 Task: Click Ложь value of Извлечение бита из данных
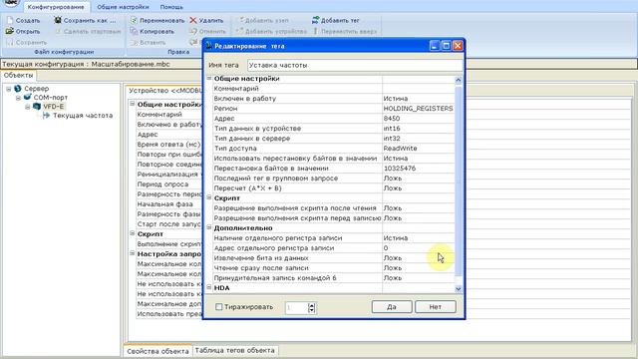pos(392,258)
